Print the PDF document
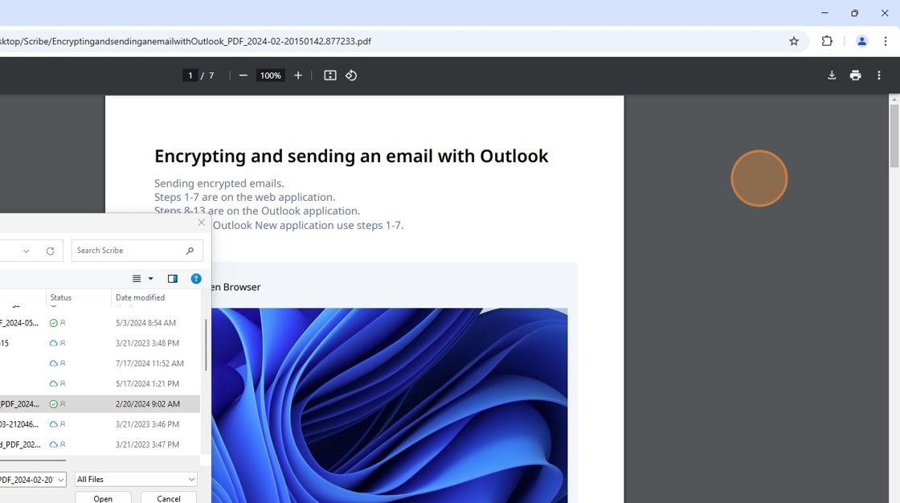Image resolution: width=900 pixels, height=503 pixels. pyautogui.click(x=855, y=76)
